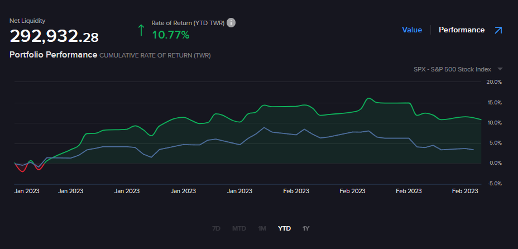This screenshot has width=518, height=249.
Task: Click the Portfolio Performance heading
Action: click(x=54, y=55)
